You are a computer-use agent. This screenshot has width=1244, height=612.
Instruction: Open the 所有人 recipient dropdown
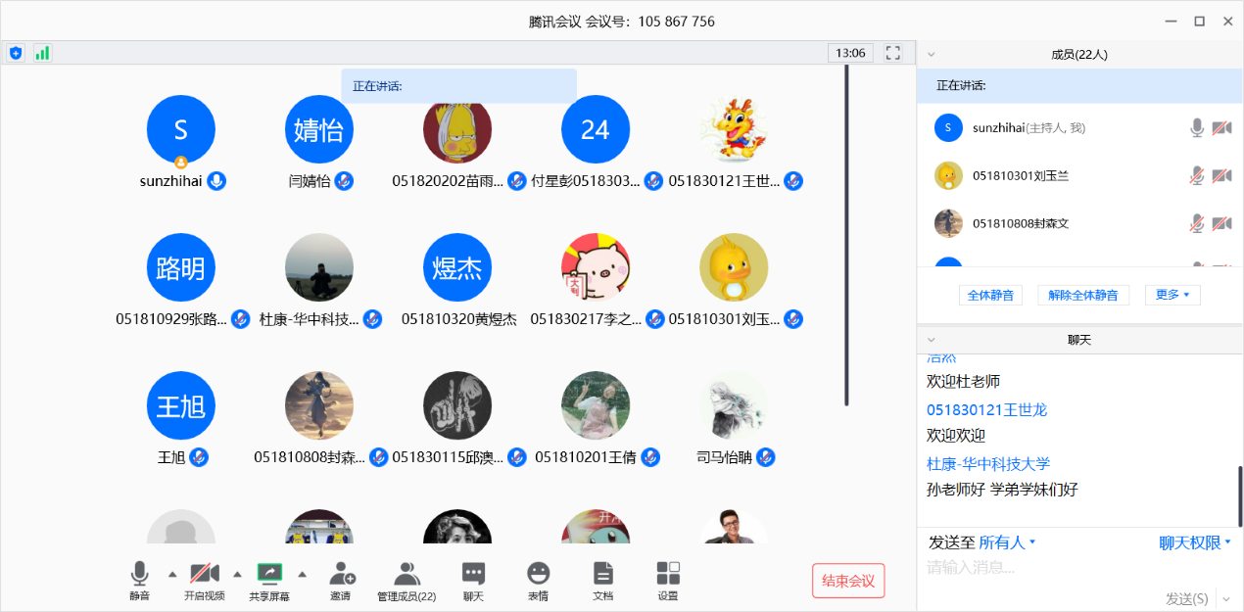(1007, 542)
